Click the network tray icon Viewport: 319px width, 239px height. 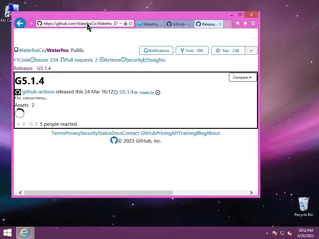pos(282,233)
